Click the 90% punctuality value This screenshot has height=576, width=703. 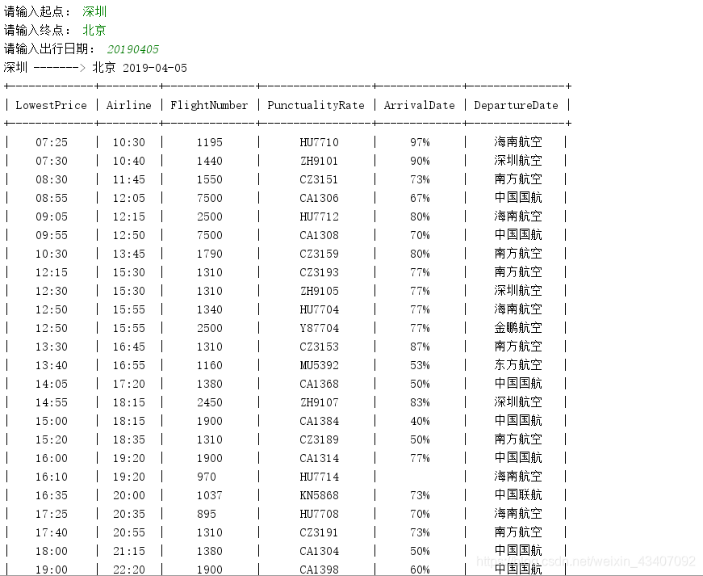[x=420, y=161]
